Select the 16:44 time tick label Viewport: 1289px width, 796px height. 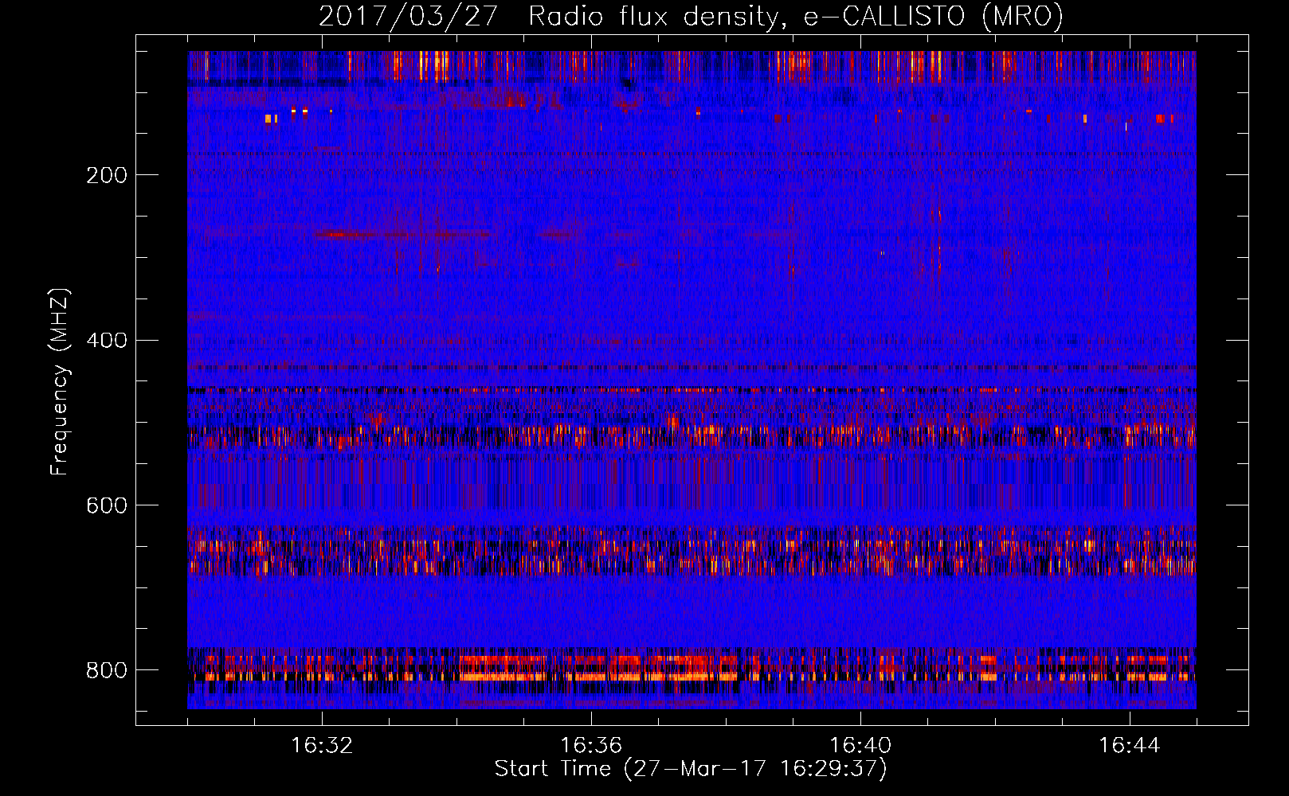1130,746
